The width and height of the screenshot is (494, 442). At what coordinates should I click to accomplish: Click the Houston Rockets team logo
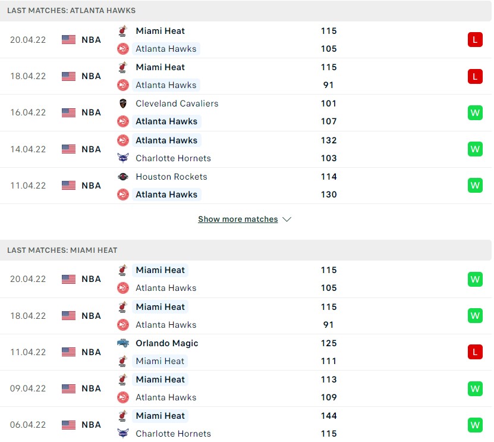tap(123, 177)
